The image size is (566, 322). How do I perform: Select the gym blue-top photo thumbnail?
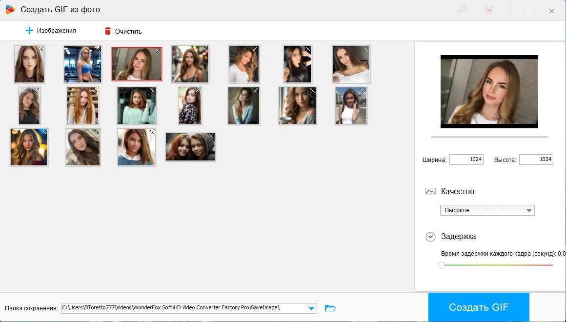tap(82, 64)
